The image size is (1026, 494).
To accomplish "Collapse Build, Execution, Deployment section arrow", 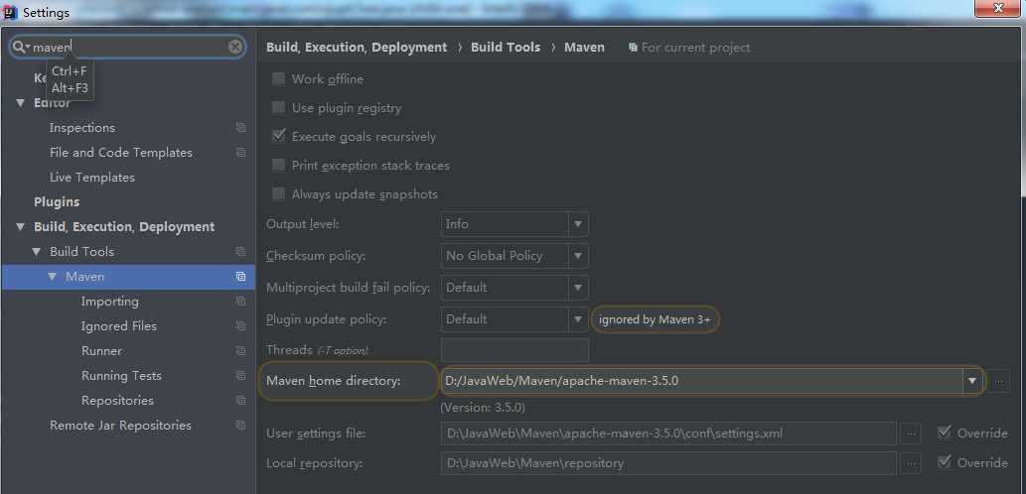I will 20,227.
